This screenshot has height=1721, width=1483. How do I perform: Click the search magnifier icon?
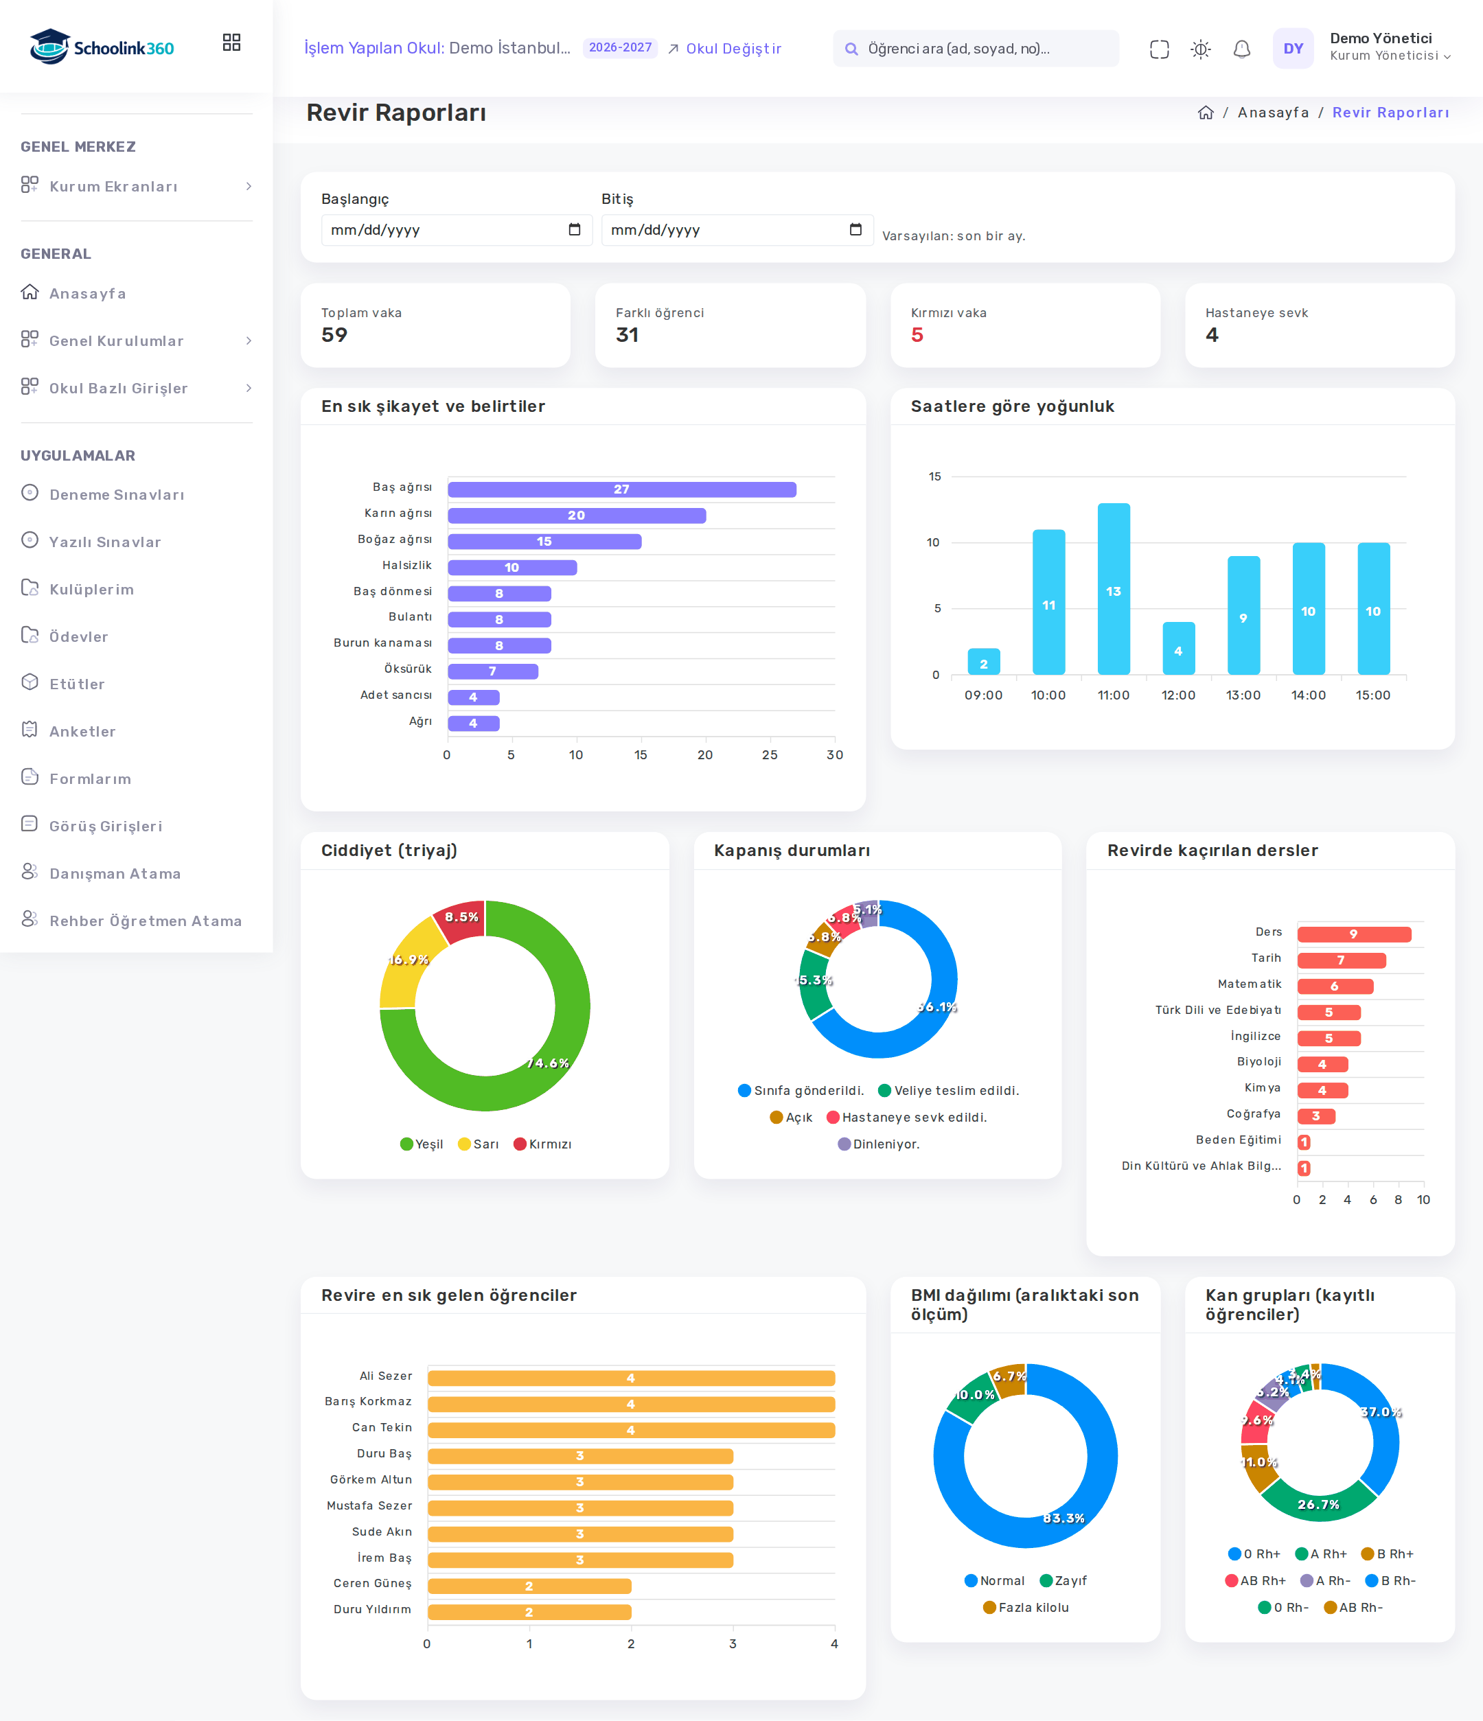(851, 49)
